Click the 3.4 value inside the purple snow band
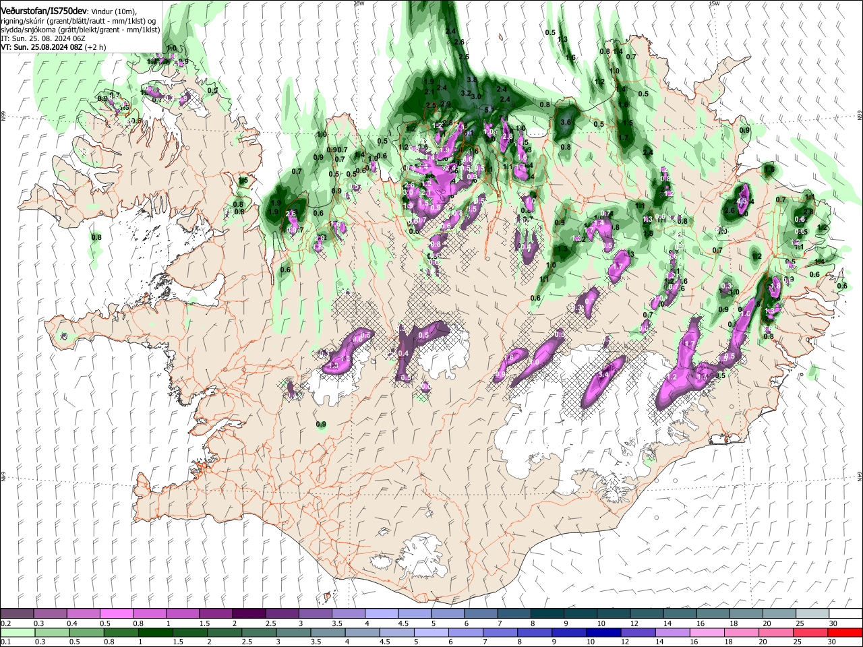 point(604,374)
